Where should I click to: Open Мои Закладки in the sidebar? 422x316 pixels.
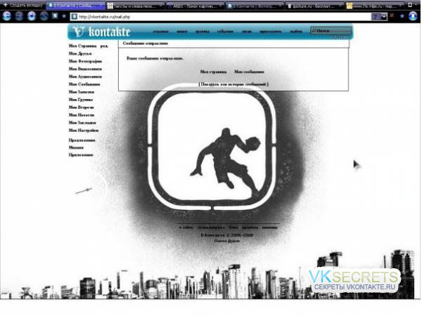82,122
